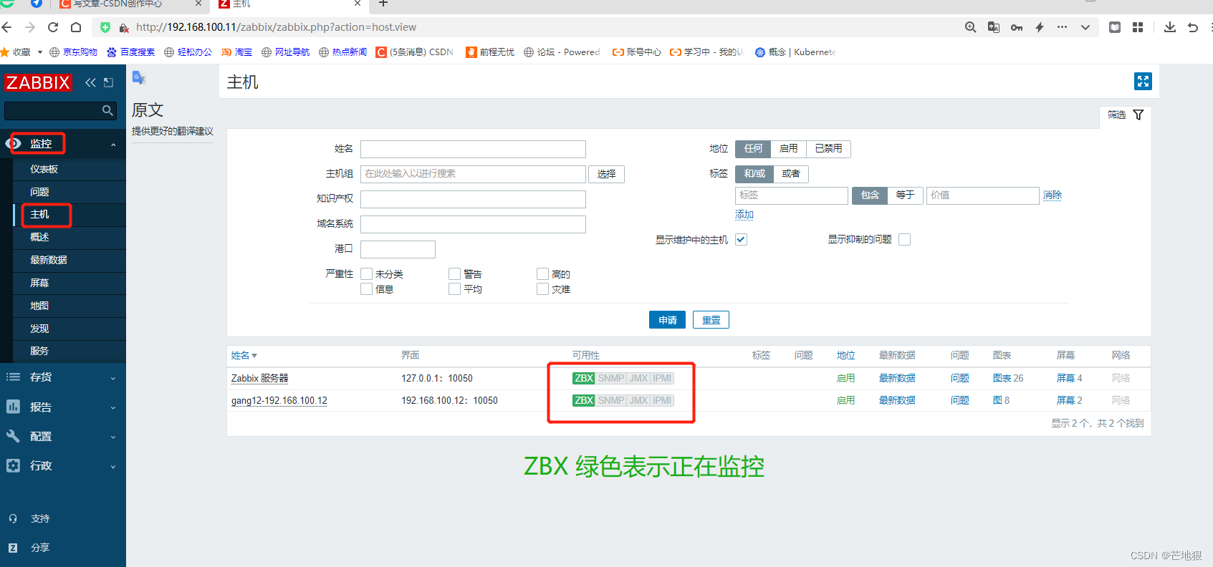Check the 平均 severity checkbox
Screen dimensions: 1213x567
[454, 289]
